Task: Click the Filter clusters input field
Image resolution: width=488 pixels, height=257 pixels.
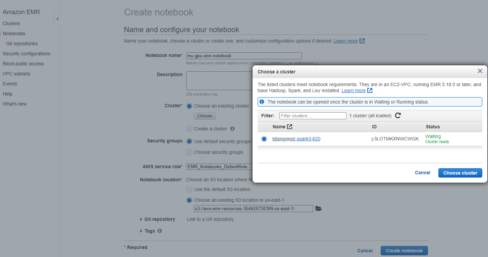Action: (x=313, y=116)
